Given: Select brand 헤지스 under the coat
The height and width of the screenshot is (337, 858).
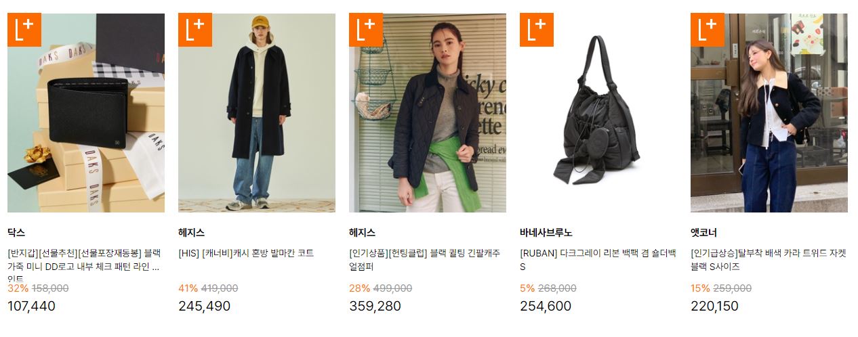Looking at the screenshot, I should [191, 233].
